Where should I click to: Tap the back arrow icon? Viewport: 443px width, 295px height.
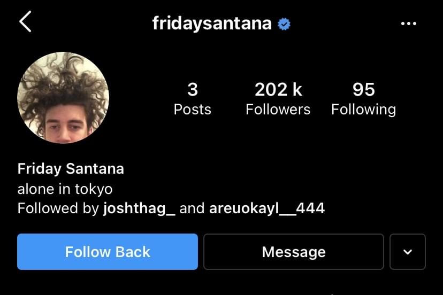26,21
